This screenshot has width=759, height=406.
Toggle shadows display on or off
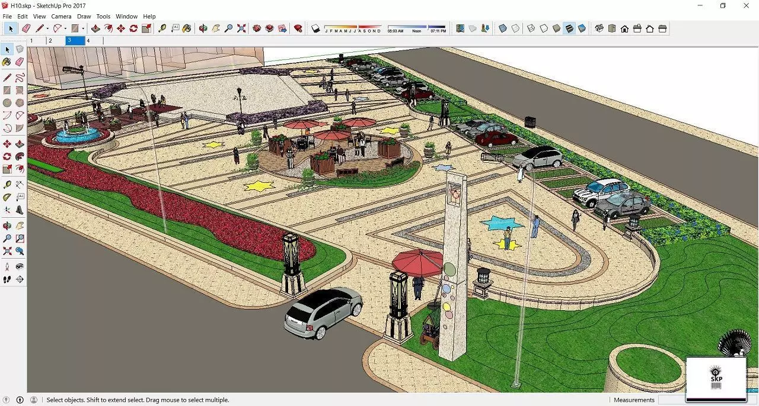click(x=315, y=28)
